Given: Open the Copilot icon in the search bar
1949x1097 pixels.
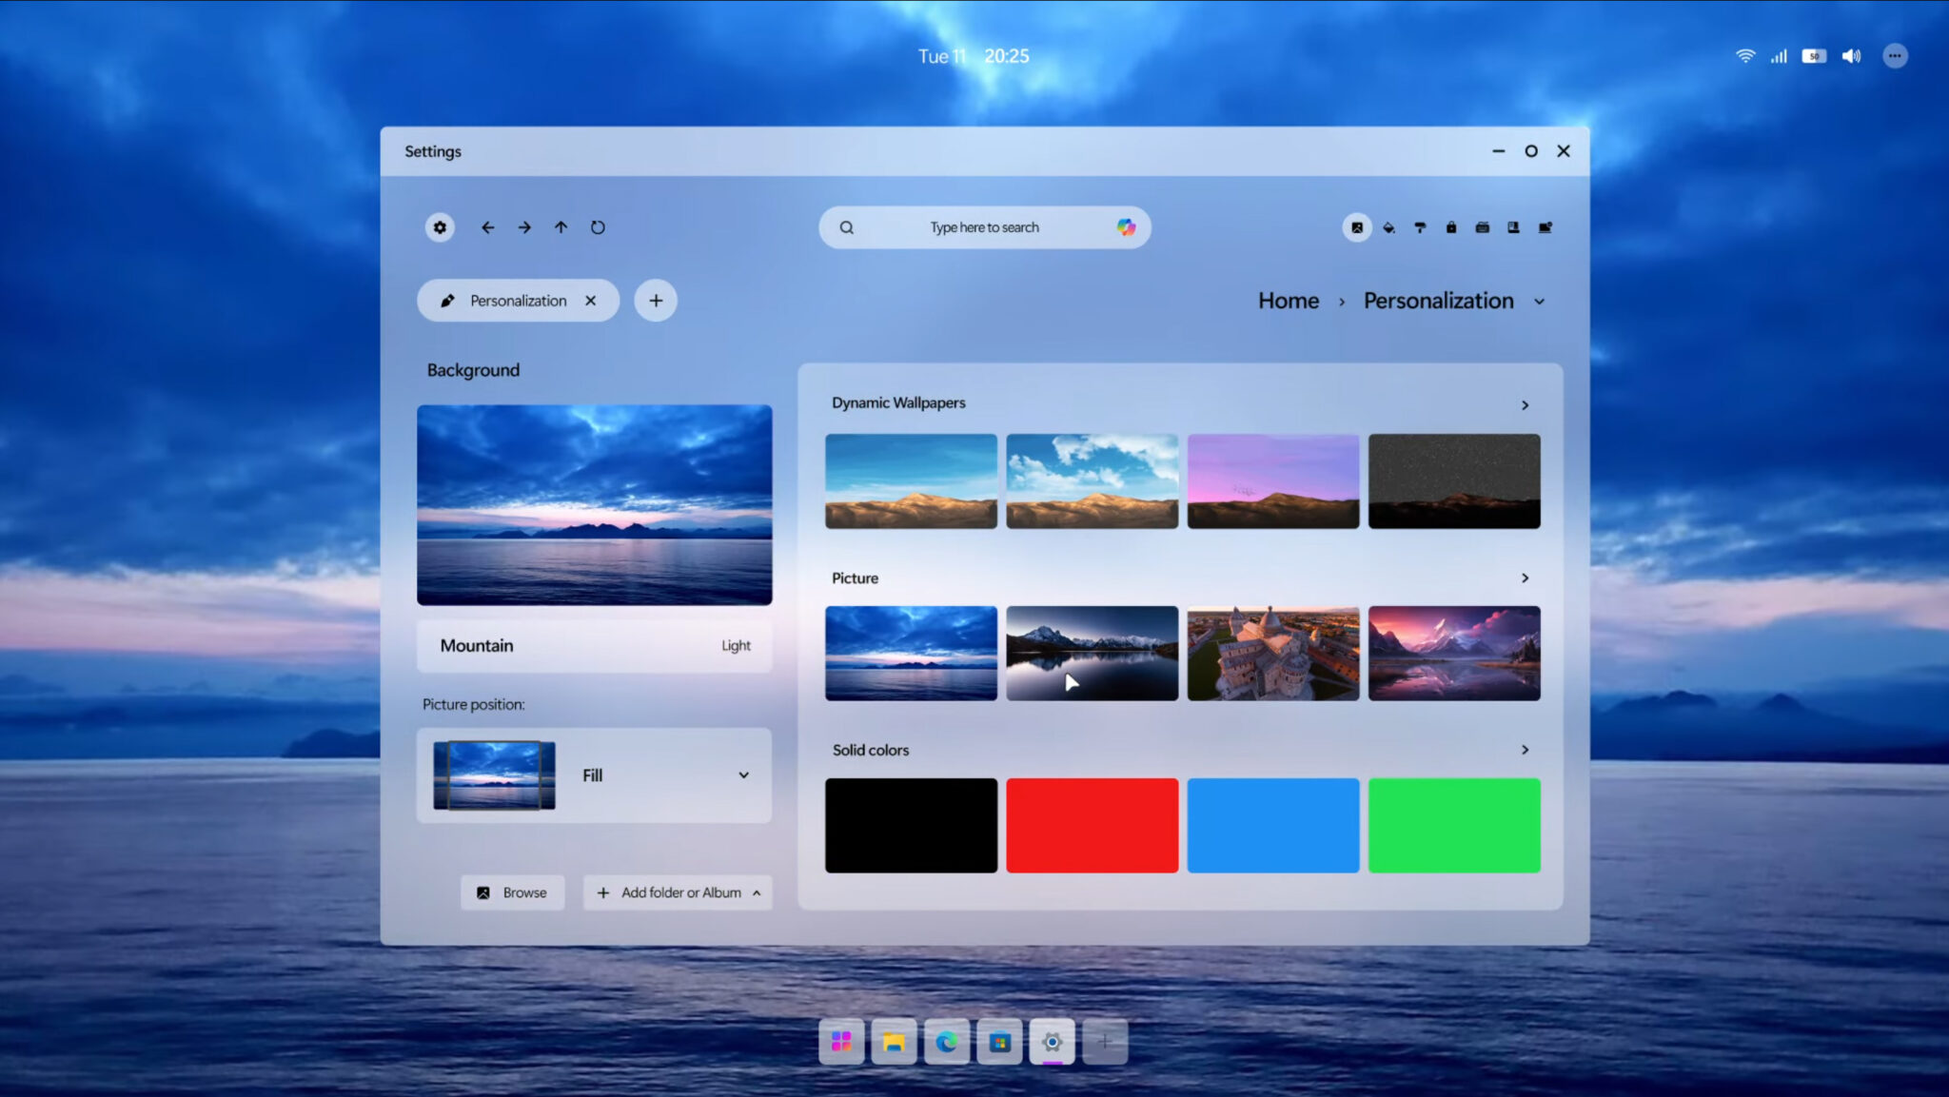Looking at the screenshot, I should click(x=1127, y=227).
